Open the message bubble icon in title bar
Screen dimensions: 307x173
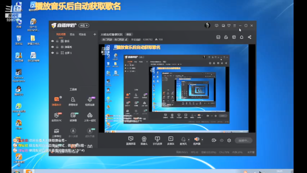216,25
